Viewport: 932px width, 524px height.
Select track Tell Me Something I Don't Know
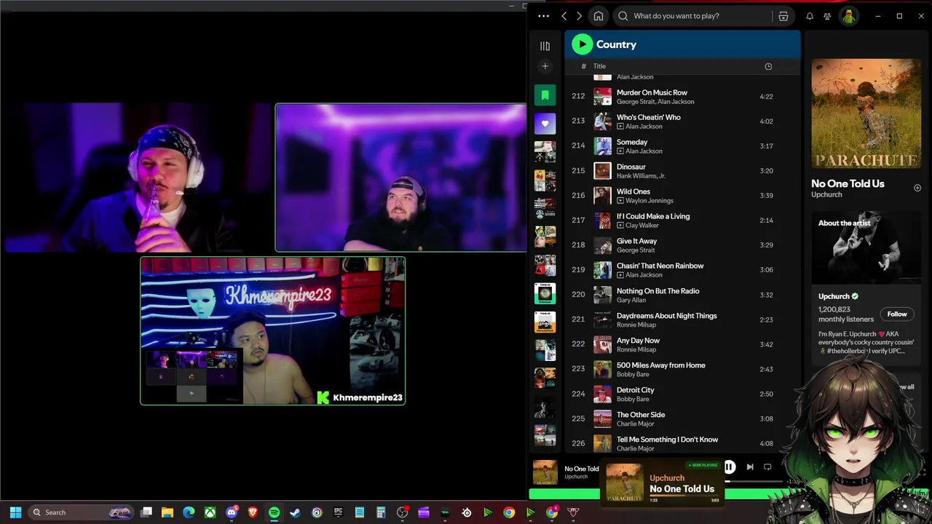coord(682,442)
